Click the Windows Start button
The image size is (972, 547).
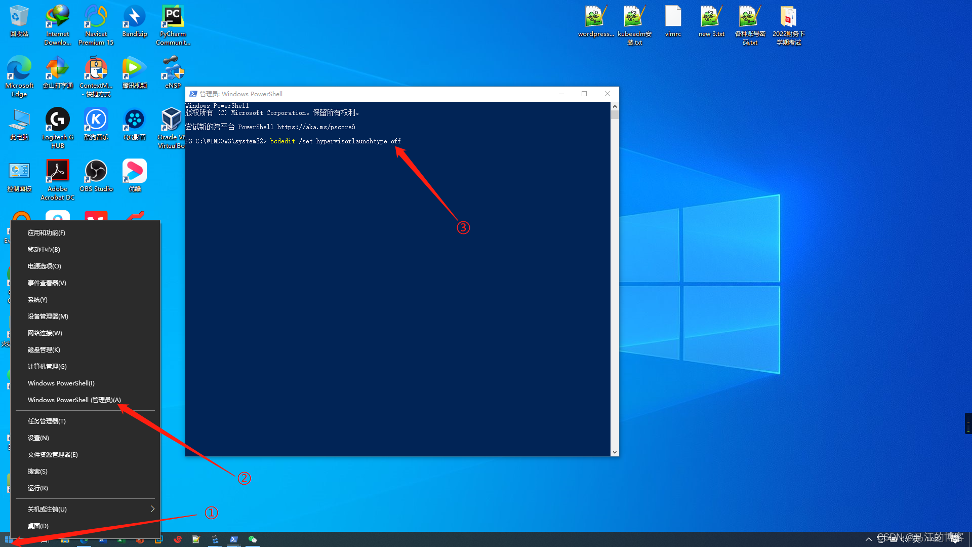pyautogui.click(x=9, y=539)
